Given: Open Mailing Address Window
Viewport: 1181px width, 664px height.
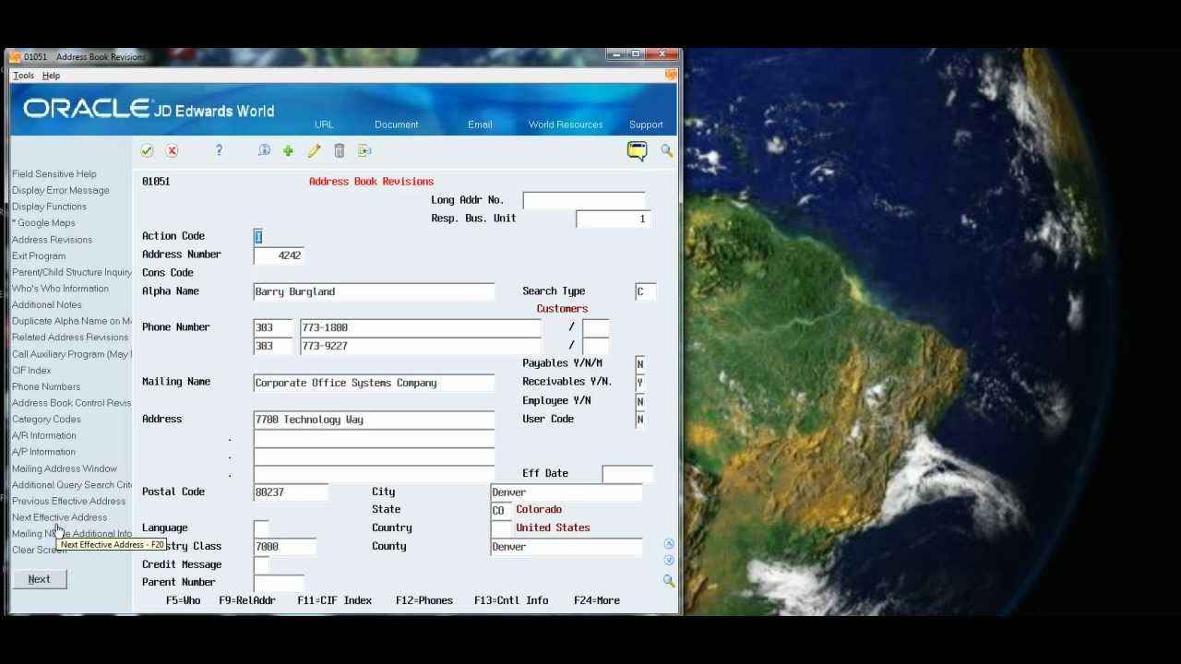Looking at the screenshot, I should (x=65, y=468).
